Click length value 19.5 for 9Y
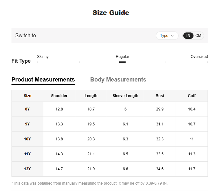The width and height of the screenshot is (219, 191). (x=91, y=124)
